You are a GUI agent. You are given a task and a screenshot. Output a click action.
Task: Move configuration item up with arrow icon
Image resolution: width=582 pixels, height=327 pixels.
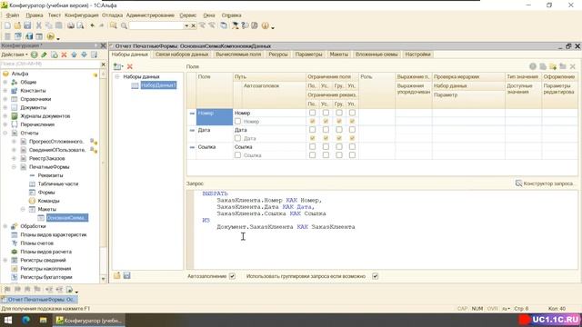[74, 54]
